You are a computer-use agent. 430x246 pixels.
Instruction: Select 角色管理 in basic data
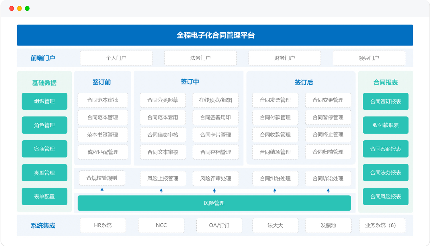[x=44, y=125]
